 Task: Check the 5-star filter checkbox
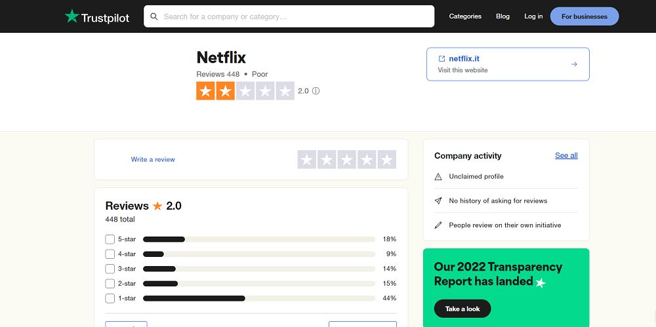[x=110, y=239]
